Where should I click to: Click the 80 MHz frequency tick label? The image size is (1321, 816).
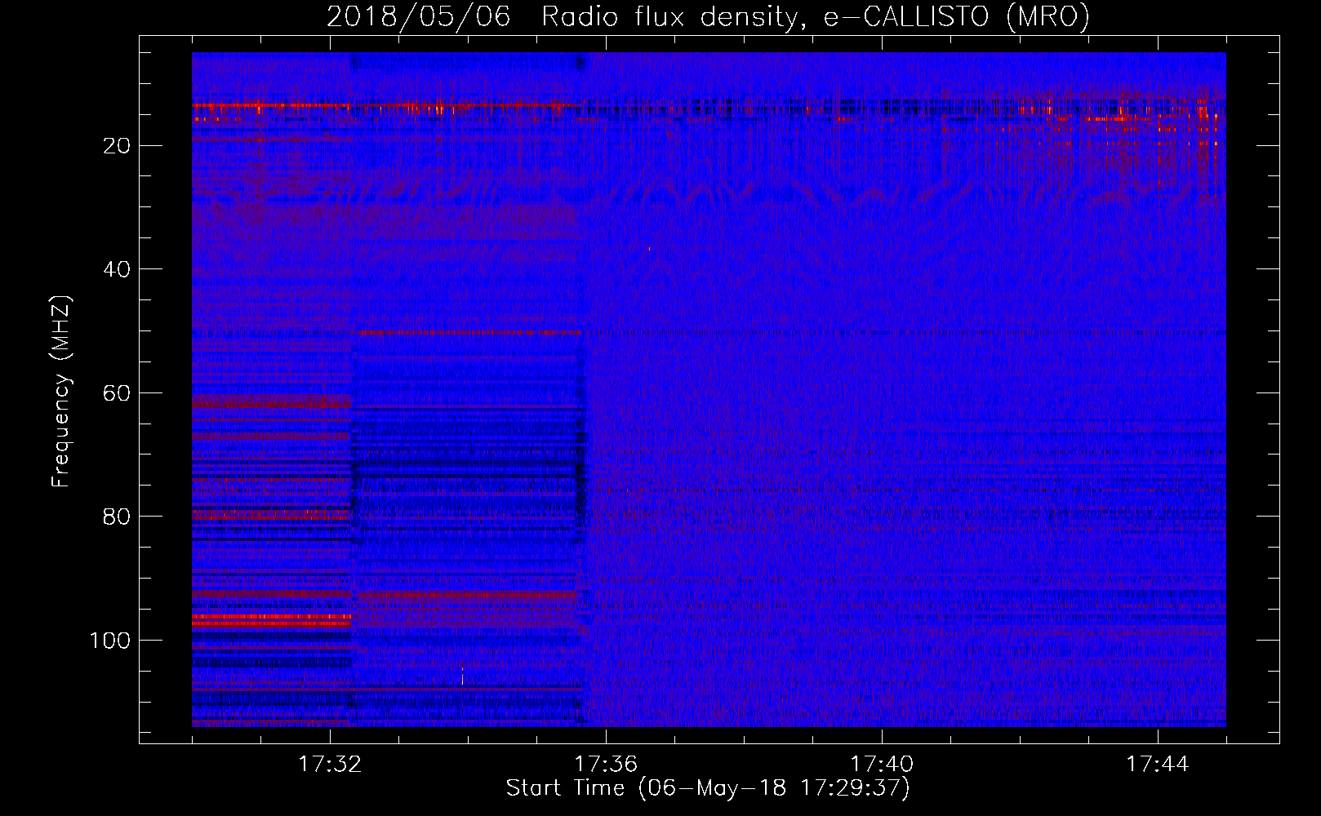pyautogui.click(x=117, y=517)
